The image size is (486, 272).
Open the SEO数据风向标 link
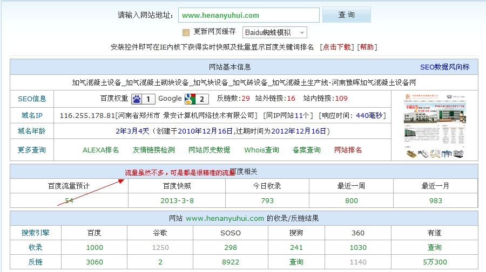coord(444,67)
